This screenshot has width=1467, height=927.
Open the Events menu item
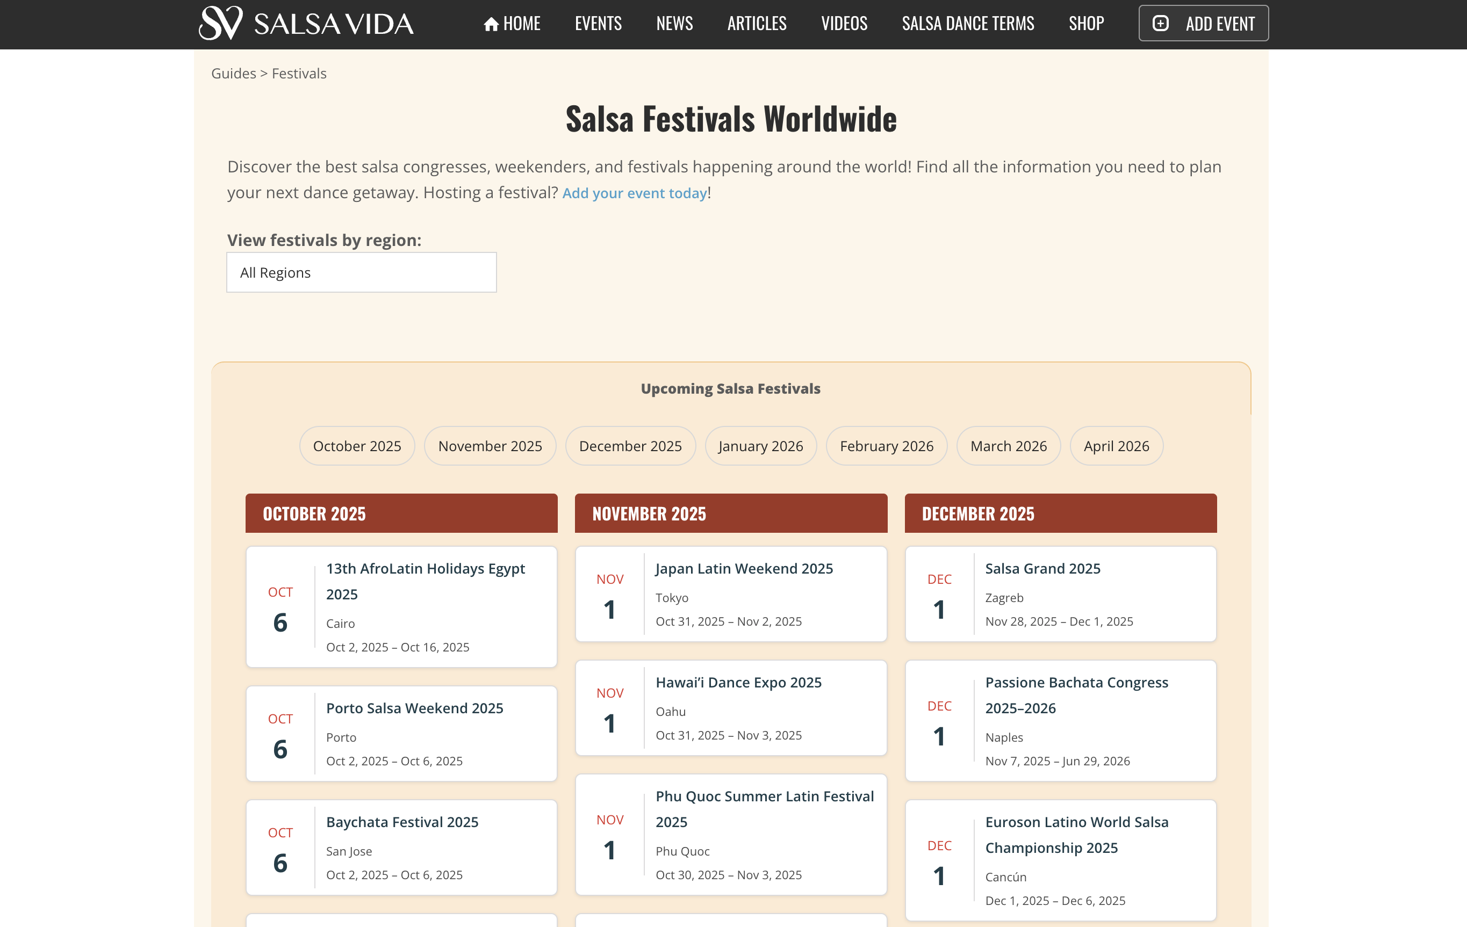point(598,24)
